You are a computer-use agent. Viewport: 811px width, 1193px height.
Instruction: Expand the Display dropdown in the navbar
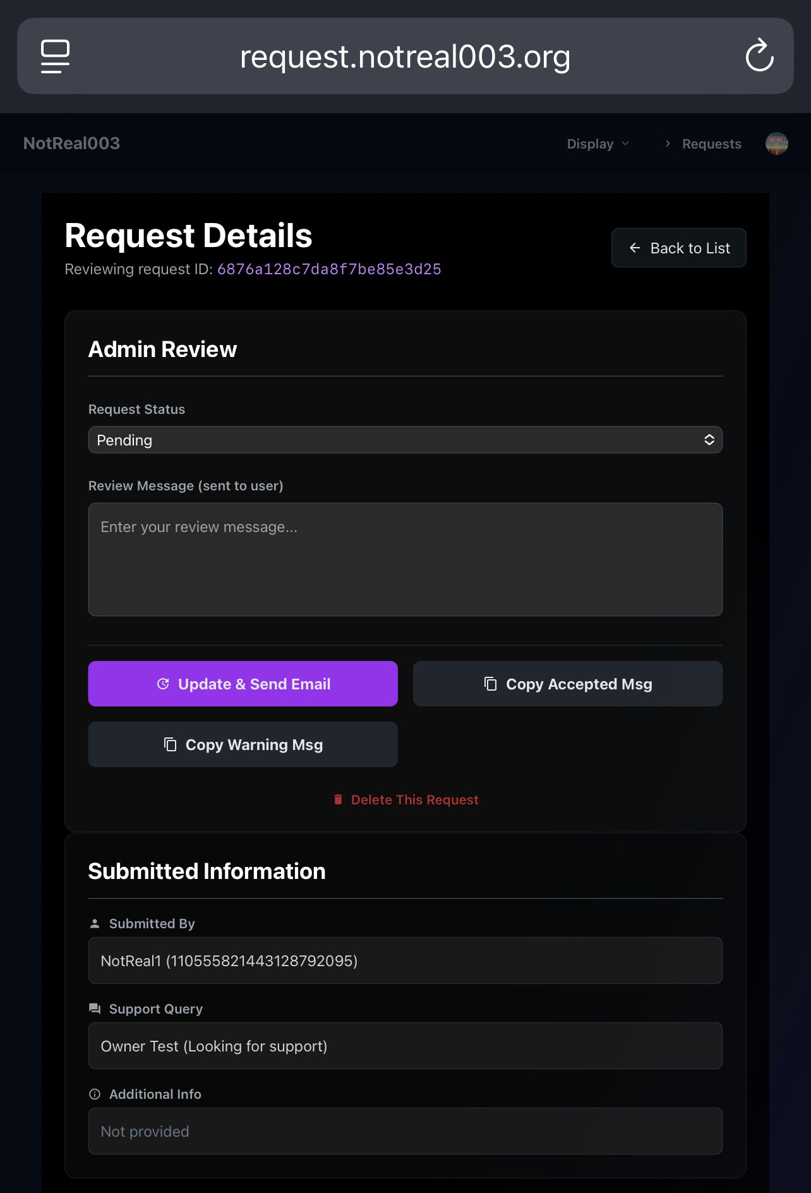(598, 143)
